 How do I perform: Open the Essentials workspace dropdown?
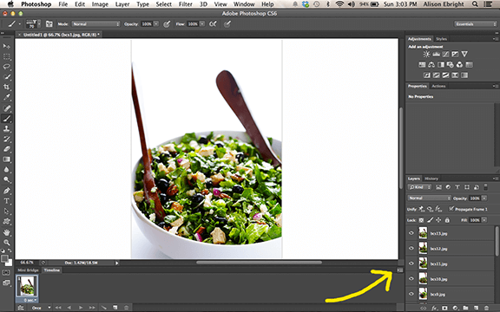click(x=475, y=24)
